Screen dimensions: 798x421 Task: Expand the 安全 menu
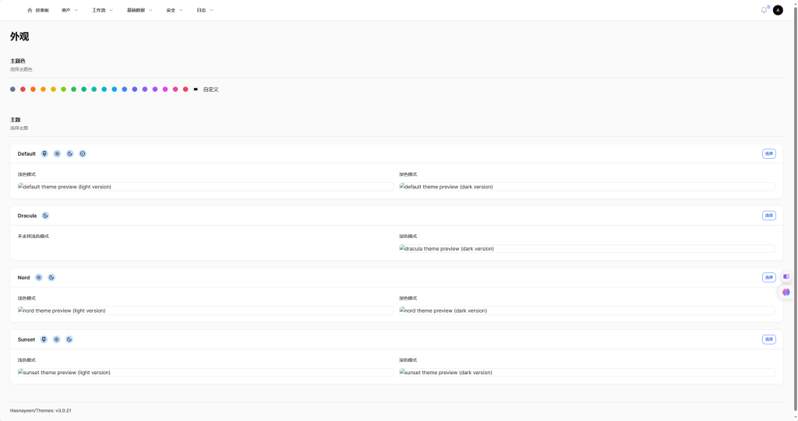click(175, 10)
